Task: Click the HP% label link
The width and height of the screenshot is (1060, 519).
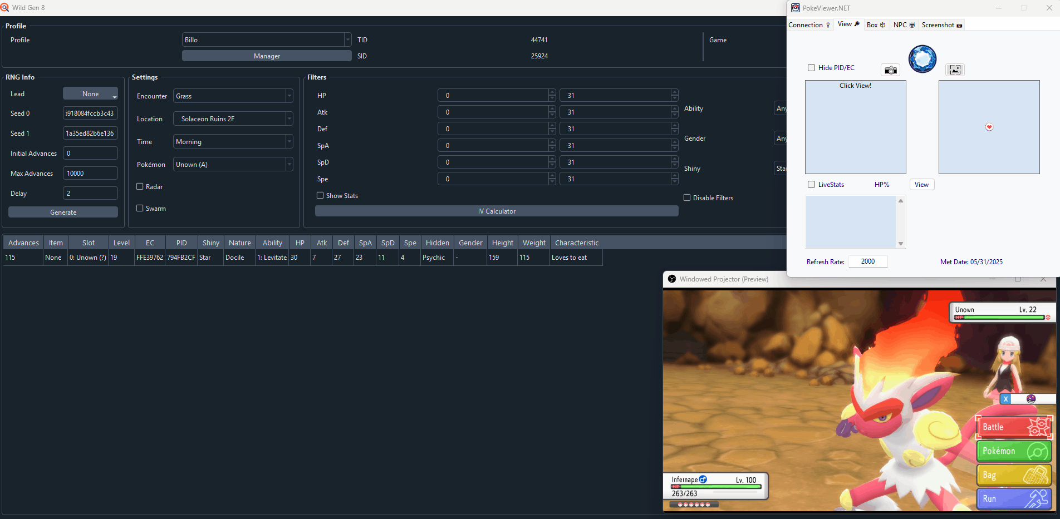Action: [x=882, y=185]
